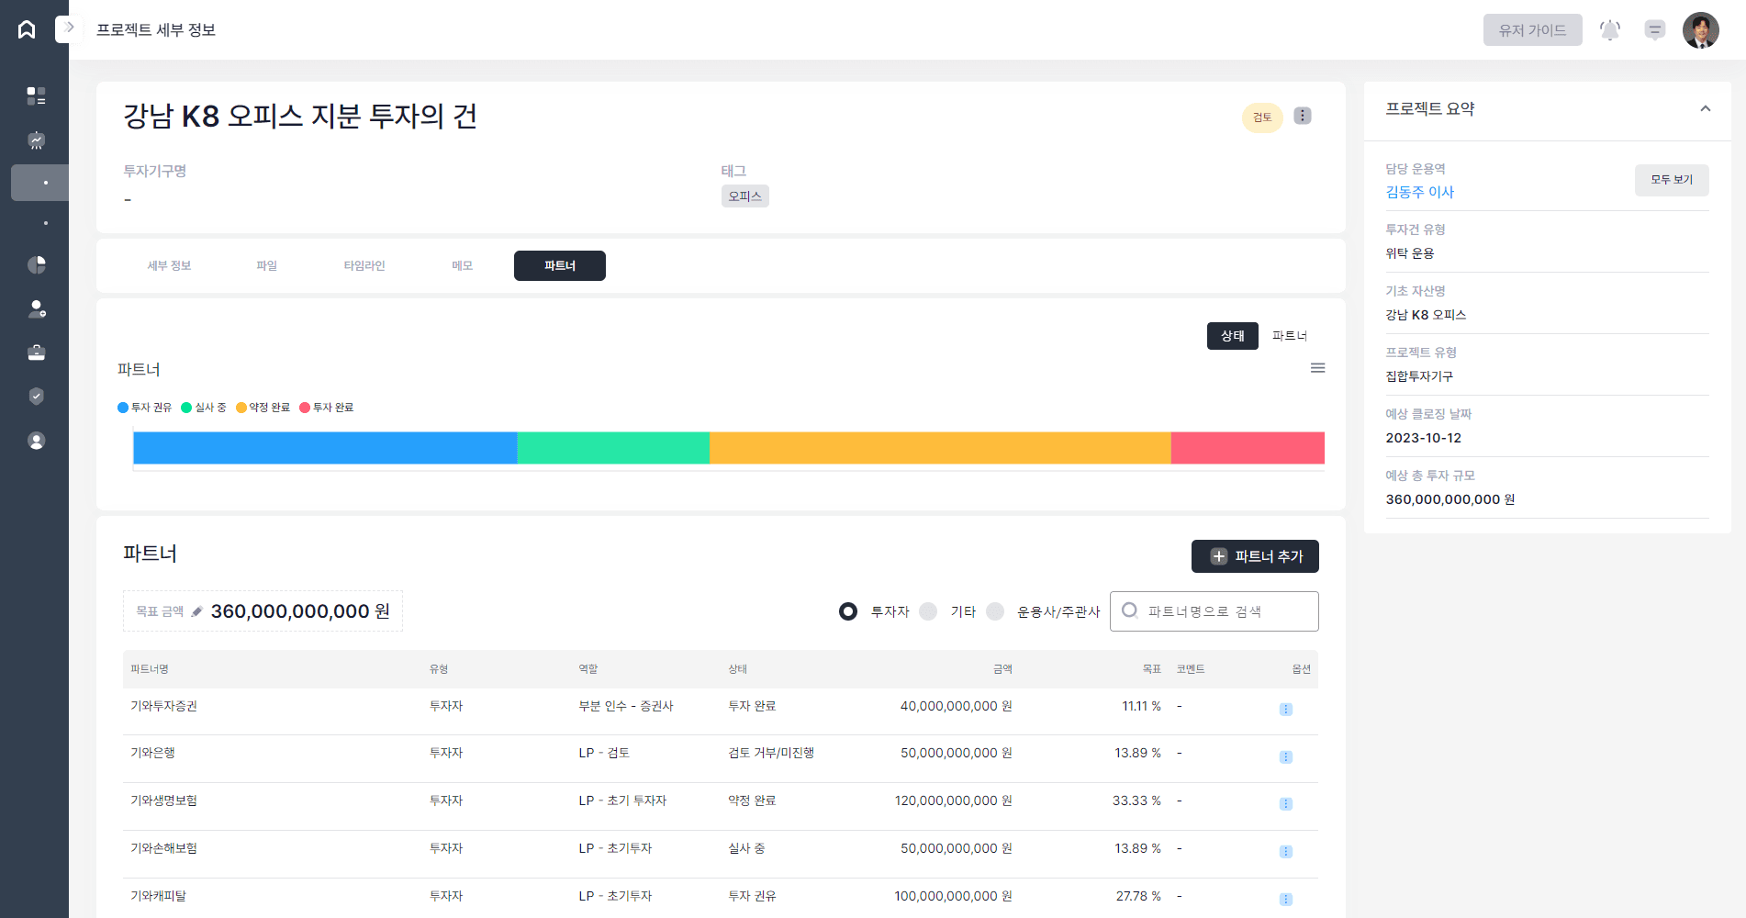Open options menu for 기와투자증권 row
Image resolution: width=1746 pixels, height=918 pixels.
coord(1285,710)
